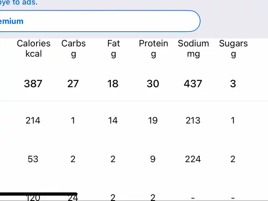268x201 pixels.
Task: Tap the goodbye to ads link
Action: point(18,3)
